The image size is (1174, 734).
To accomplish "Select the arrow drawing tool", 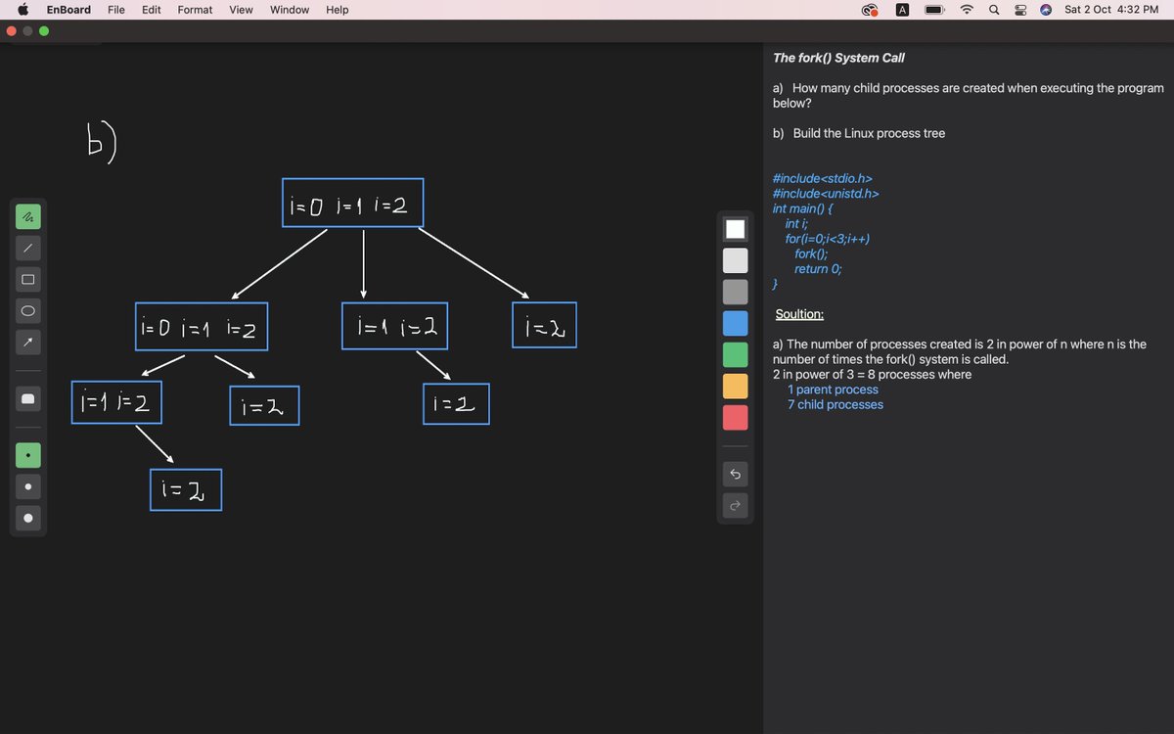I will pyautogui.click(x=28, y=342).
